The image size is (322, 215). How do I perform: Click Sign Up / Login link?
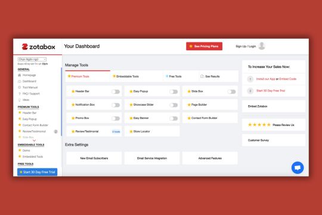[246, 47]
